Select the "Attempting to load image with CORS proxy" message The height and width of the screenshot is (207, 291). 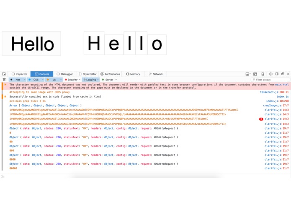[x=39, y=92]
